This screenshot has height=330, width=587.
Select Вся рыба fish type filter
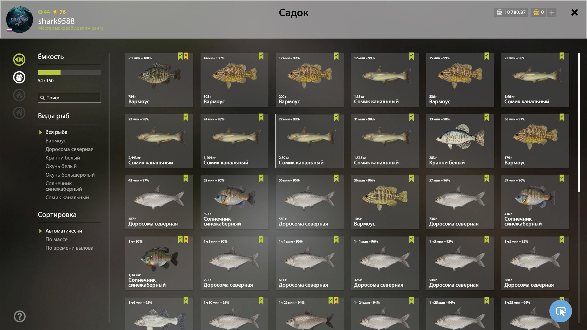coord(57,132)
